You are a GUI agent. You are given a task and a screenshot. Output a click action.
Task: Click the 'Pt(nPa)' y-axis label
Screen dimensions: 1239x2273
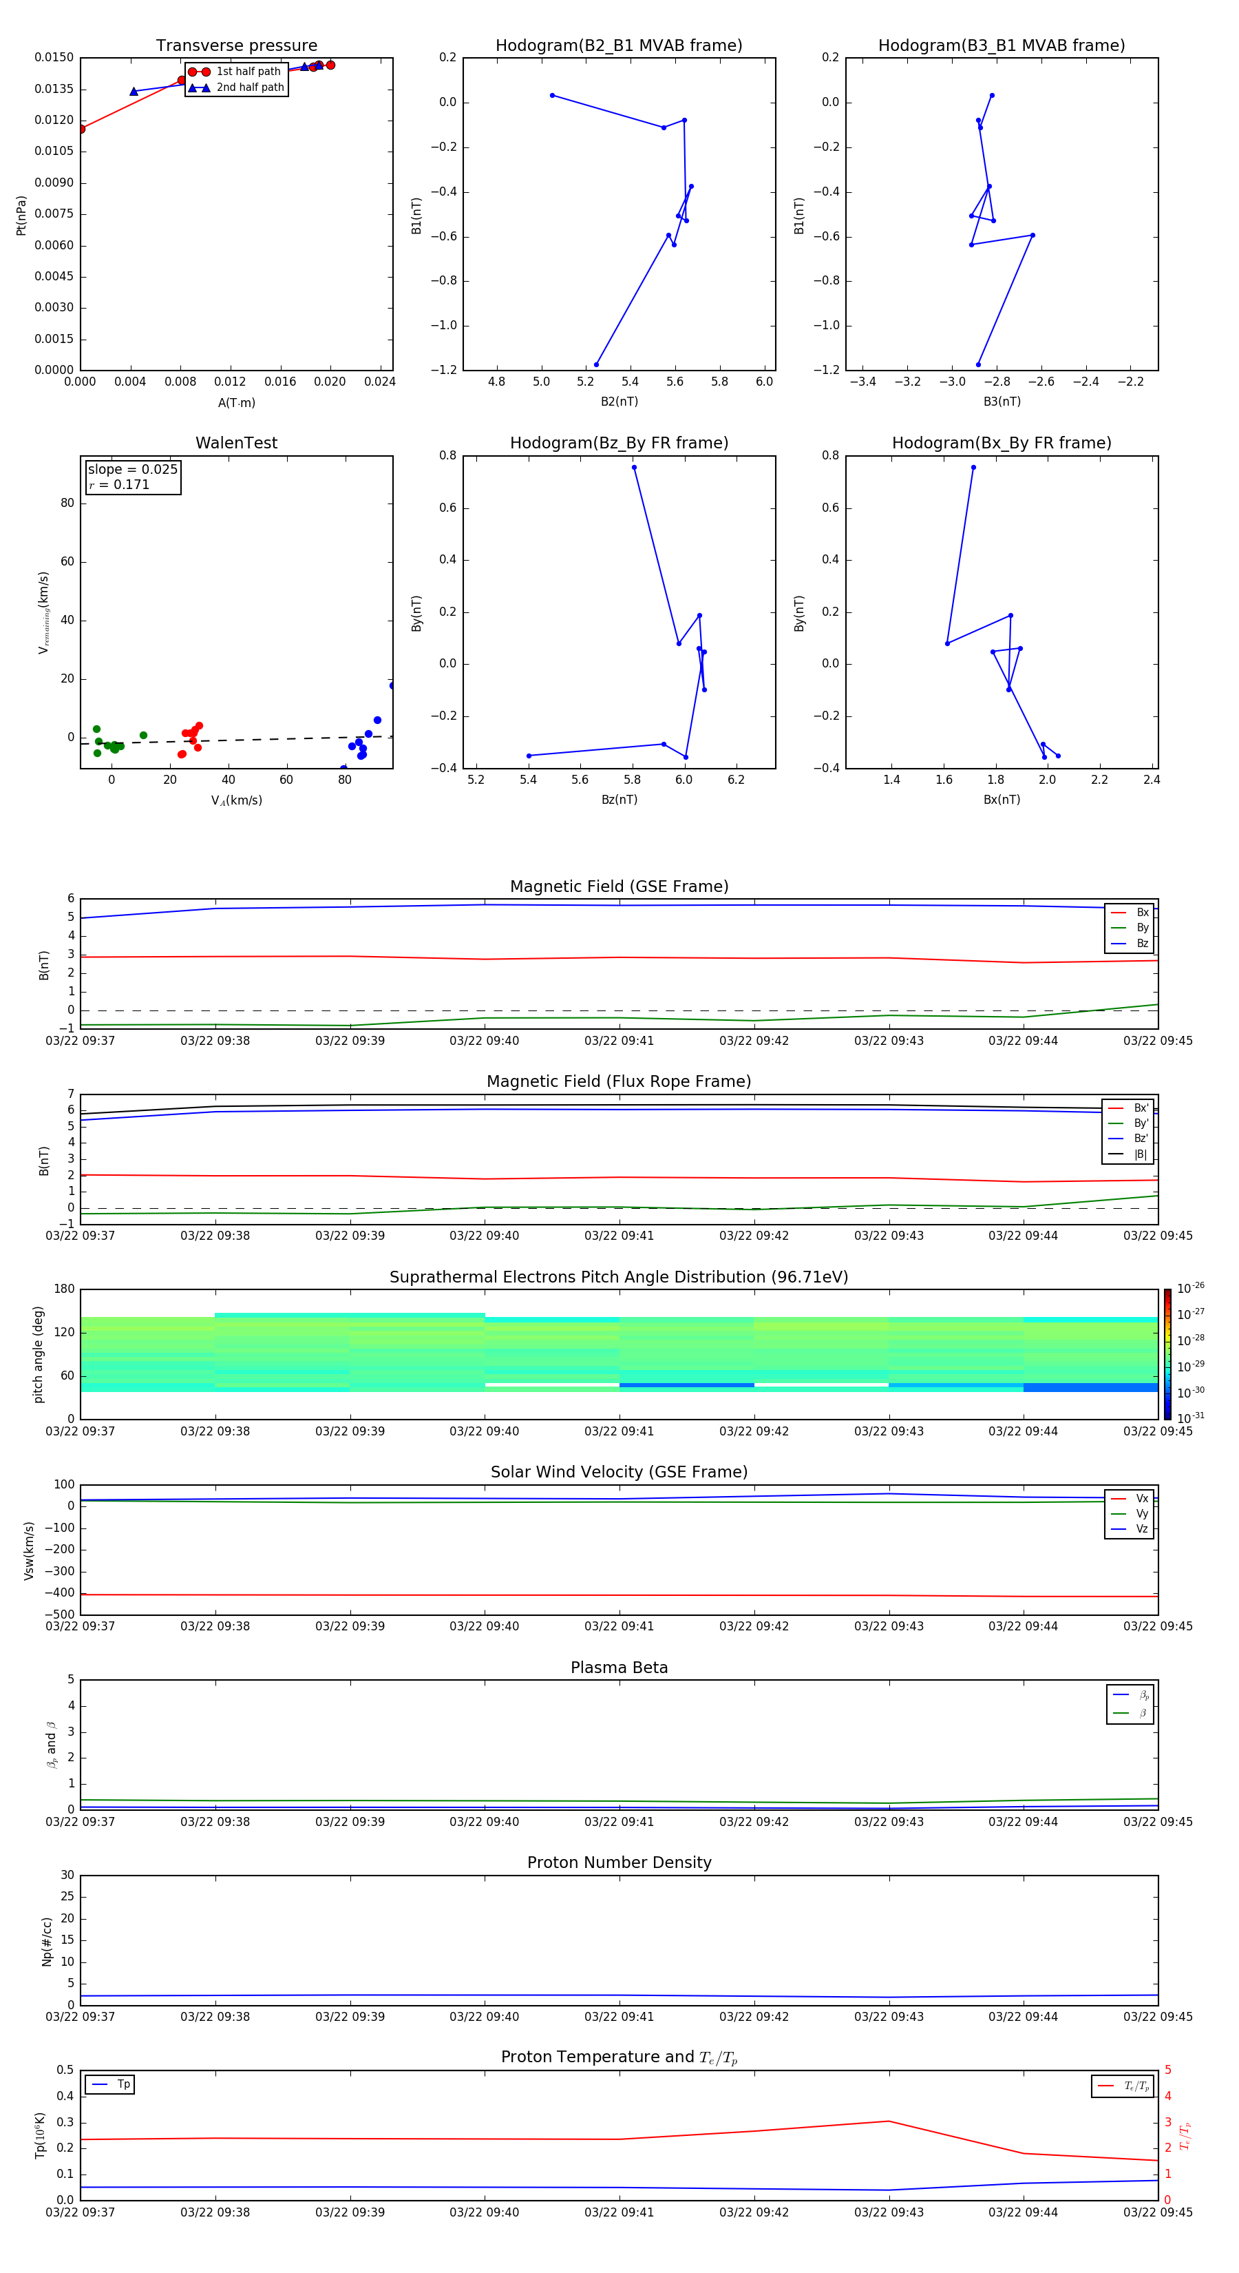[x=21, y=216]
